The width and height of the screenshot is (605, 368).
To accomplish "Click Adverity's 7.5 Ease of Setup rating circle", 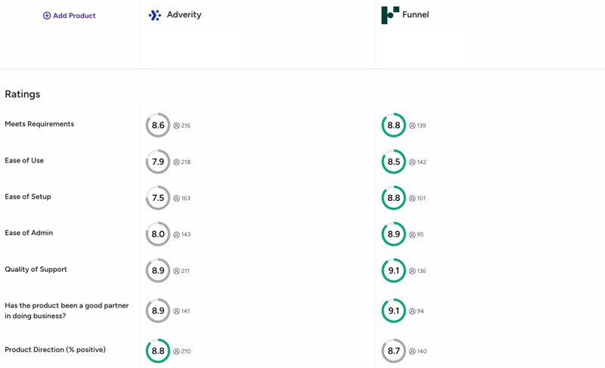I will point(158,198).
